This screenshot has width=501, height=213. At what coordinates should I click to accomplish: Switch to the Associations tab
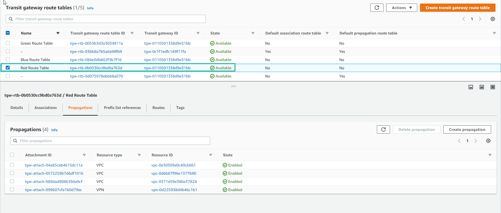[x=46, y=108]
